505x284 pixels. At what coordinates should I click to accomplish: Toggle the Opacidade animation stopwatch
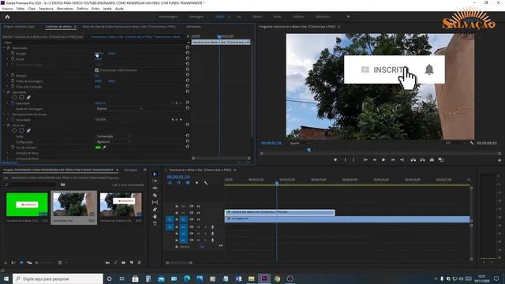tap(13, 103)
